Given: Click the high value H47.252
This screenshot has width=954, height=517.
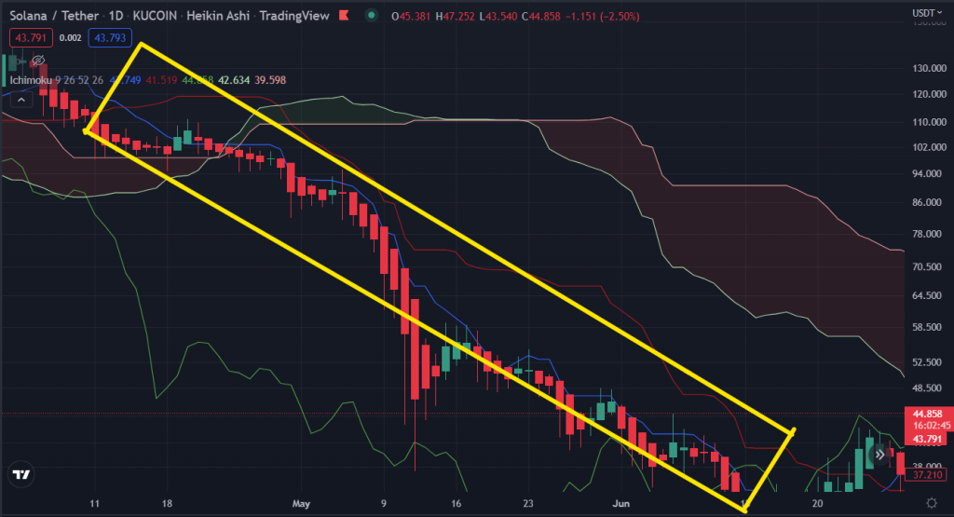Looking at the screenshot, I should 455,17.
